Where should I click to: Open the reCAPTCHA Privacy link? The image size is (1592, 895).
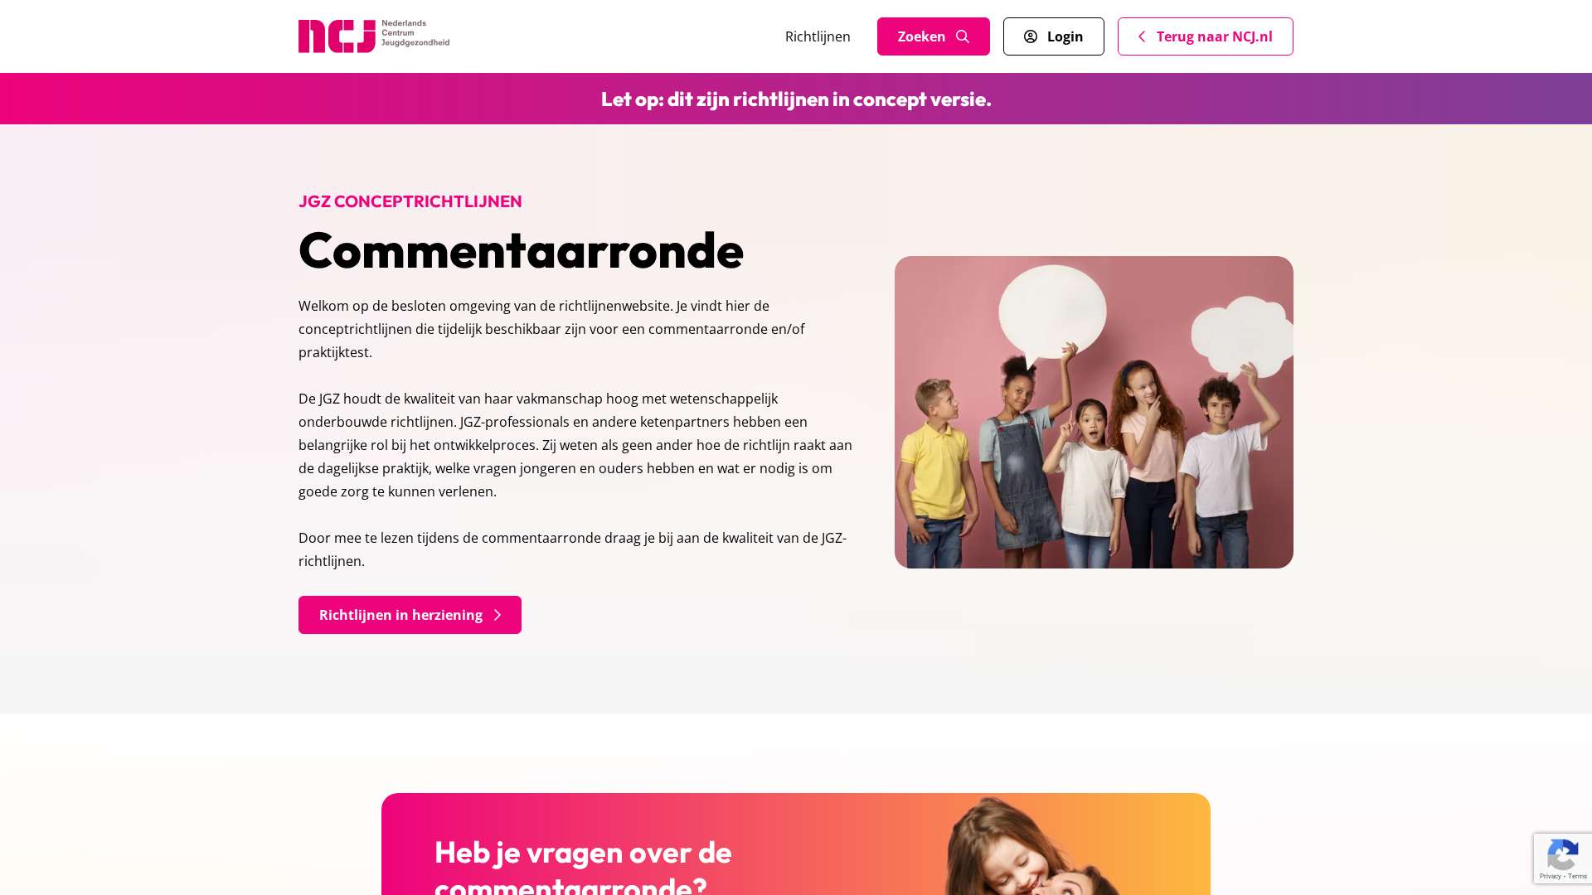coord(1551,876)
